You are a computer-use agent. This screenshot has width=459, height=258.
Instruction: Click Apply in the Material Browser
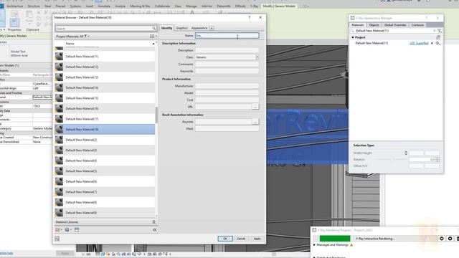click(x=257, y=239)
